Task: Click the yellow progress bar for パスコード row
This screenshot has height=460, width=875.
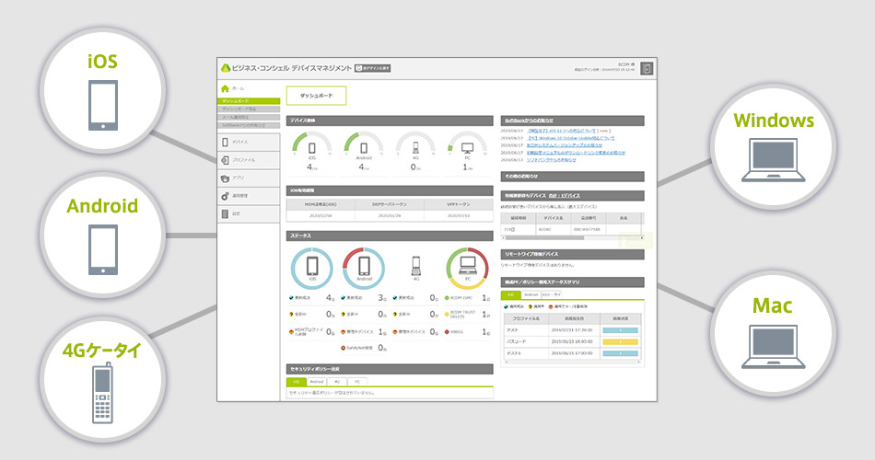Action: (620, 342)
